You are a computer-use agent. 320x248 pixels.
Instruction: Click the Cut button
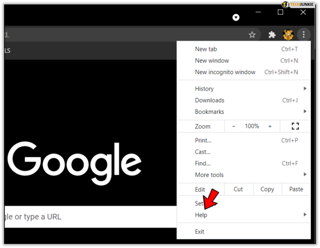tap(238, 189)
